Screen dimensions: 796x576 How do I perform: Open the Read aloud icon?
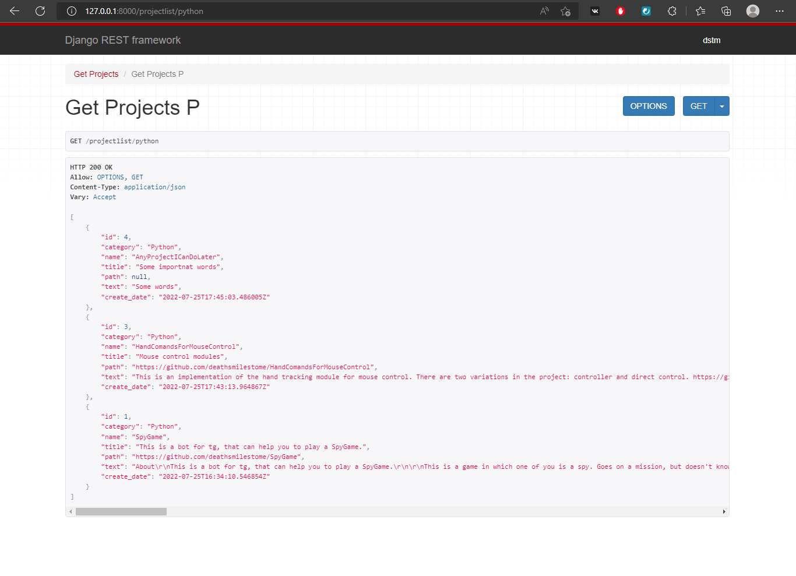pyautogui.click(x=544, y=11)
